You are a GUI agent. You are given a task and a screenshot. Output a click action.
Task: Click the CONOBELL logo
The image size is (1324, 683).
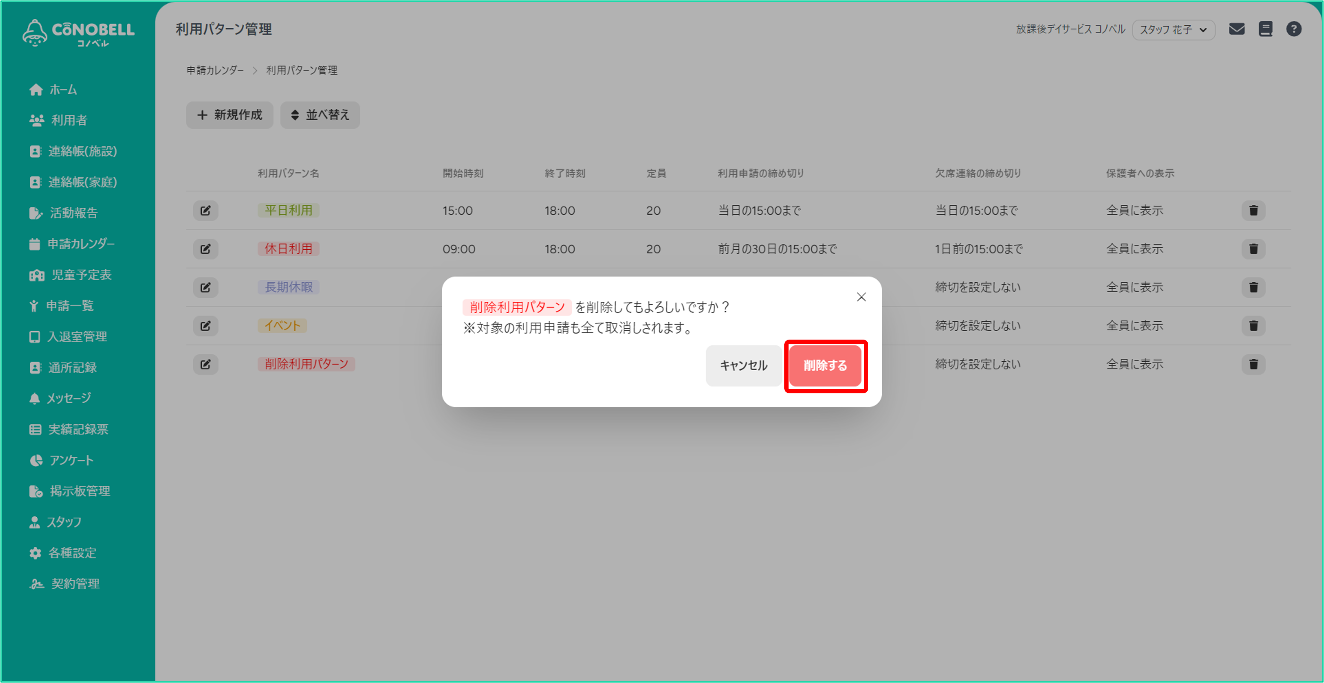(78, 33)
